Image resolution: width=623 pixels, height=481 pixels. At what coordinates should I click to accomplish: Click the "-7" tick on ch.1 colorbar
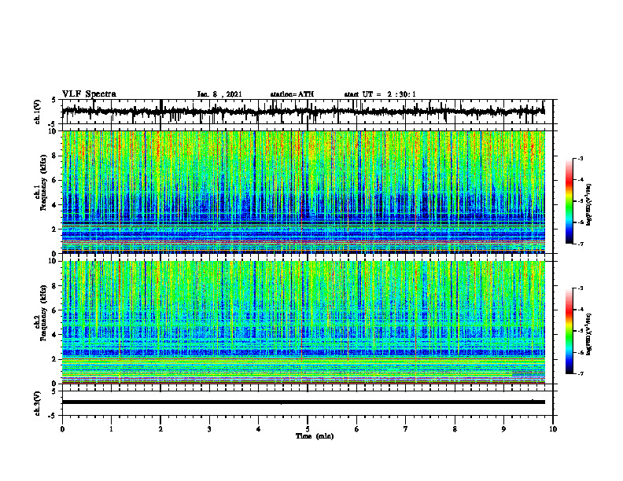coord(581,244)
